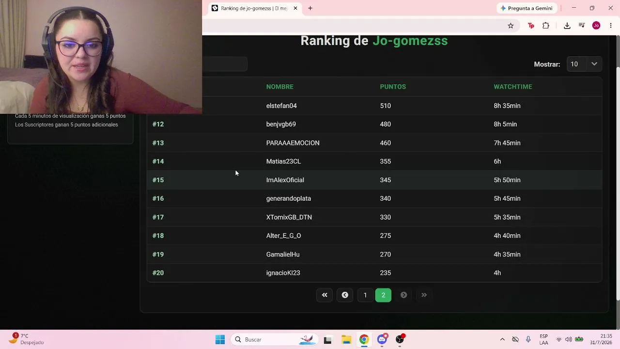The image size is (620, 349).
Task: Select the name ImAlexOficial in the table
Action: coord(285,180)
